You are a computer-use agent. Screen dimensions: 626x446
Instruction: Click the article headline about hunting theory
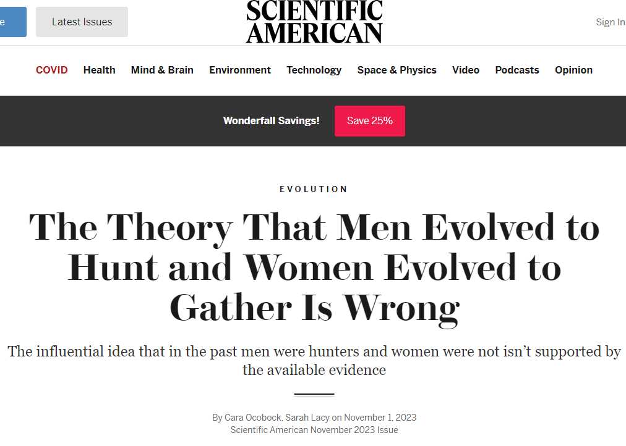(314, 267)
